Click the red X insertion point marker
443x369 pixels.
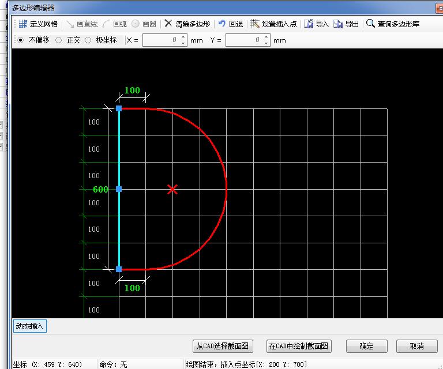coord(172,189)
